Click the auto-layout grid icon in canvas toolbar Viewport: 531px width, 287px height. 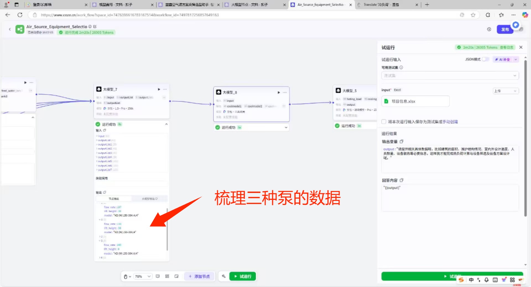point(167,276)
